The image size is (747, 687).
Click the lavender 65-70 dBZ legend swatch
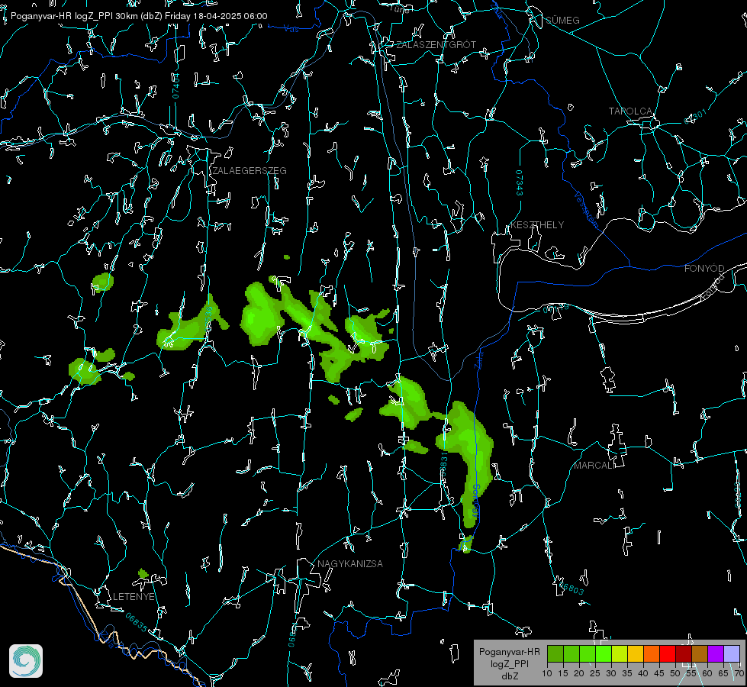pyautogui.click(x=732, y=653)
